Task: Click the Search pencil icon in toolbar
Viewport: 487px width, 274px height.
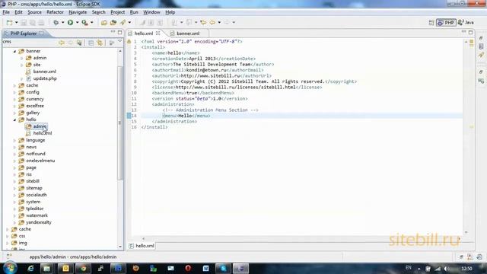Action: 123,22
